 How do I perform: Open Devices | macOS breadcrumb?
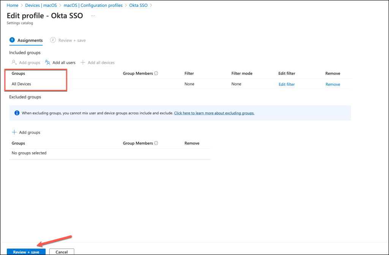click(41, 5)
